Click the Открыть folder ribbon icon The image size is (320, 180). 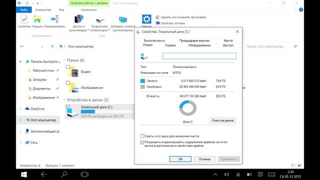point(37,19)
